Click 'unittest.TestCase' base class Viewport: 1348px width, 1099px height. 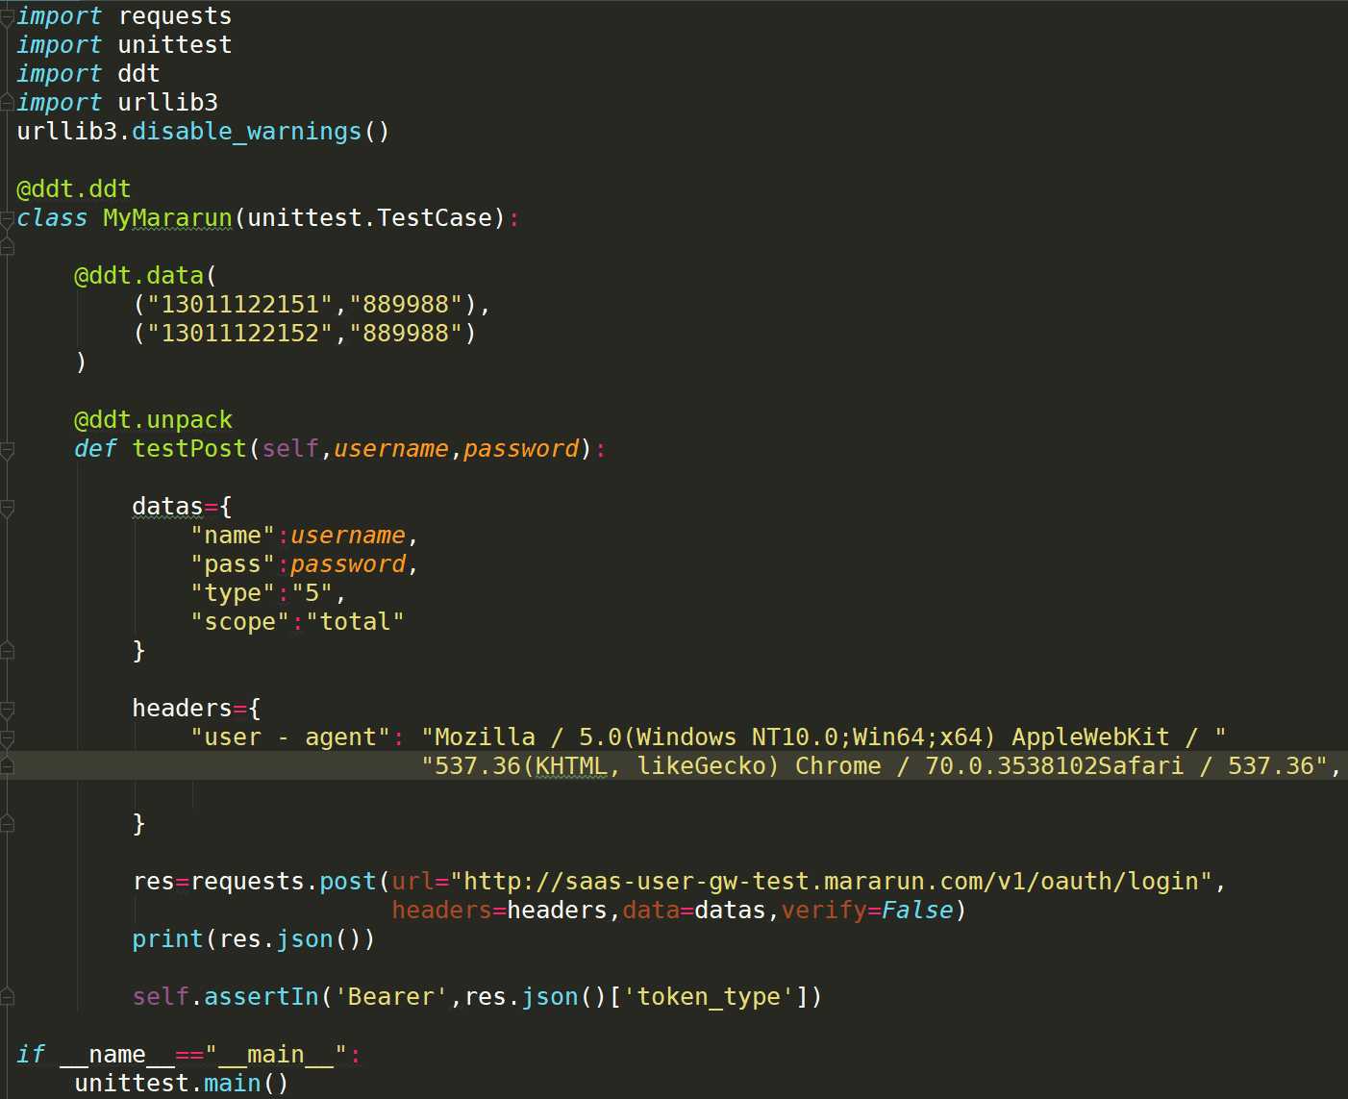[x=370, y=218]
